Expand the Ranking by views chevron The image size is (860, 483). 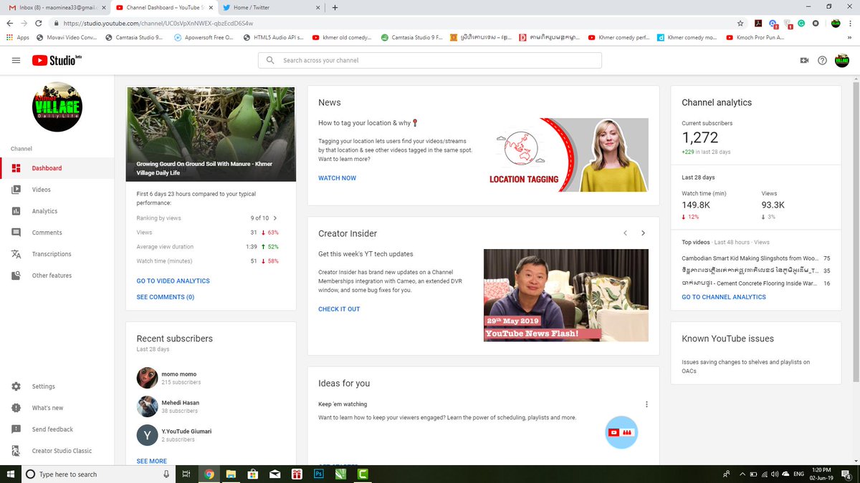click(x=276, y=218)
